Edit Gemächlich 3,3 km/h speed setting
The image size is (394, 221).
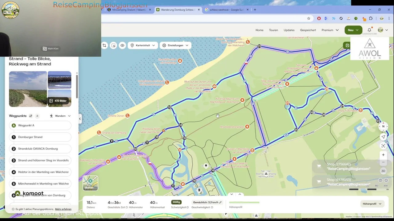pyautogui.click(x=207, y=202)
